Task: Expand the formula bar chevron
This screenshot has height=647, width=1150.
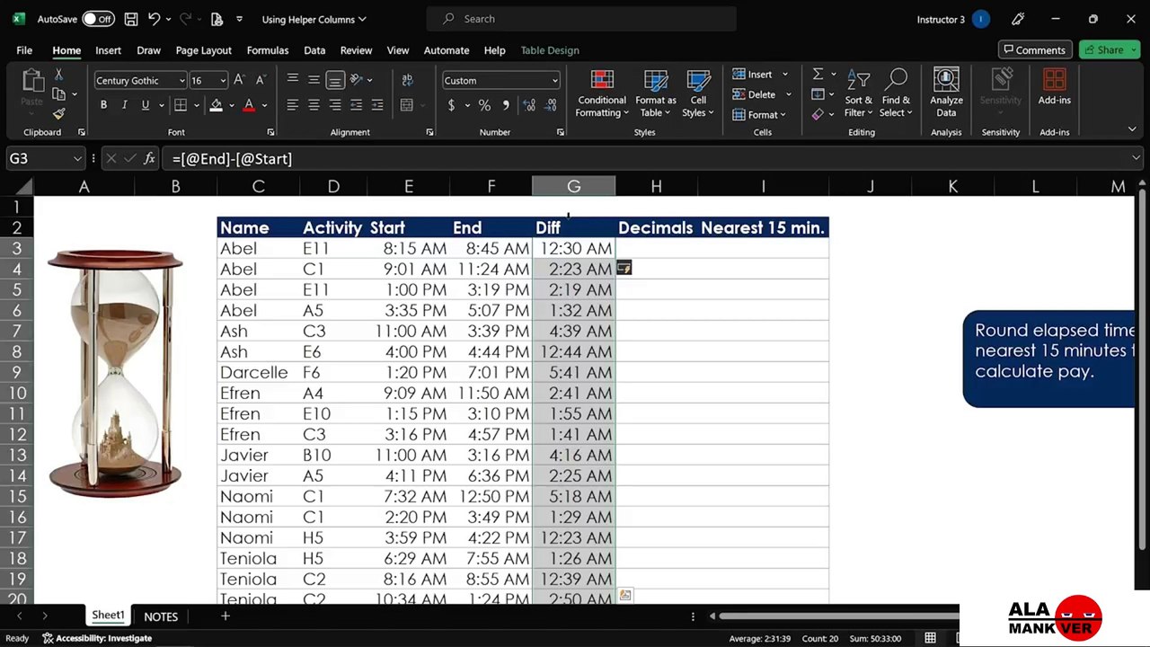Action: (x=1136, y=159)
